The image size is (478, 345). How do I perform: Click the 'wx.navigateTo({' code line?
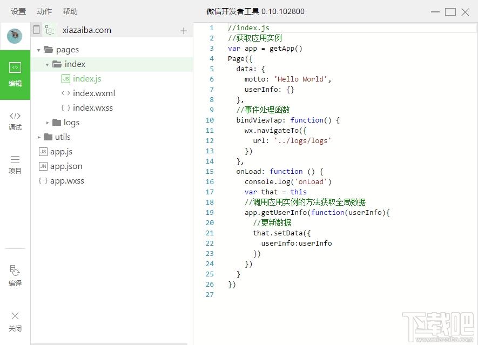pyautogui.click(x=275, y=131)
